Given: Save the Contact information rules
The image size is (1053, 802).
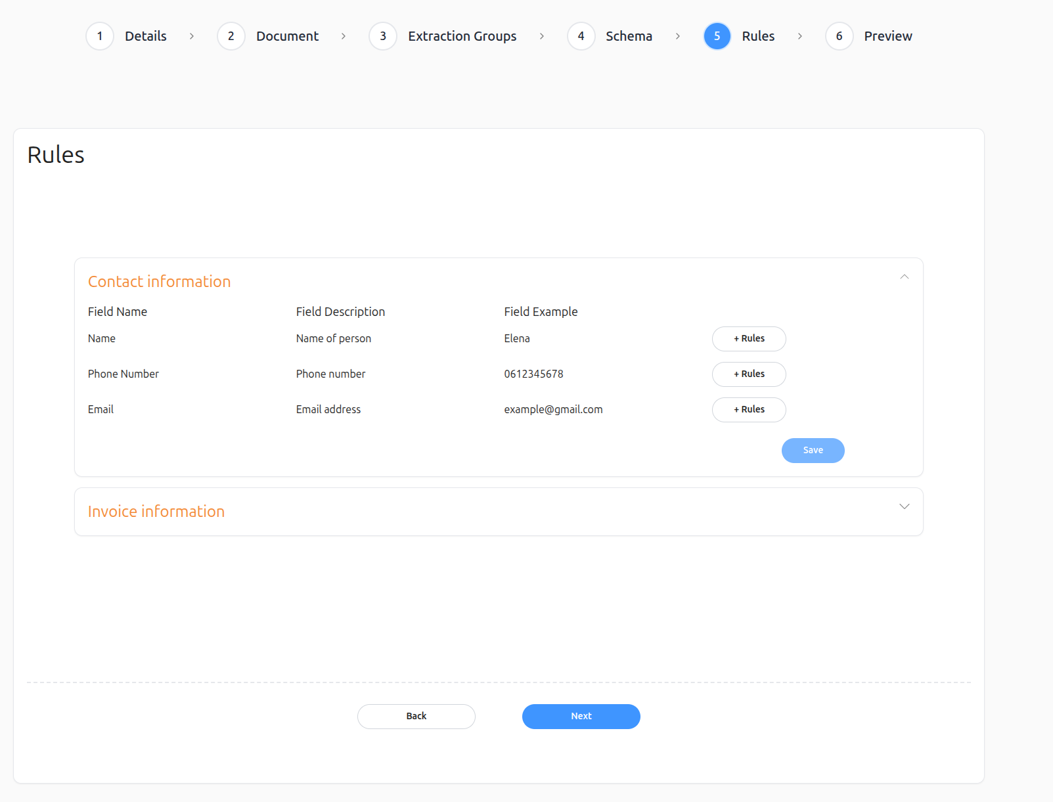Looking at the screenshot, I should [813, 451].
